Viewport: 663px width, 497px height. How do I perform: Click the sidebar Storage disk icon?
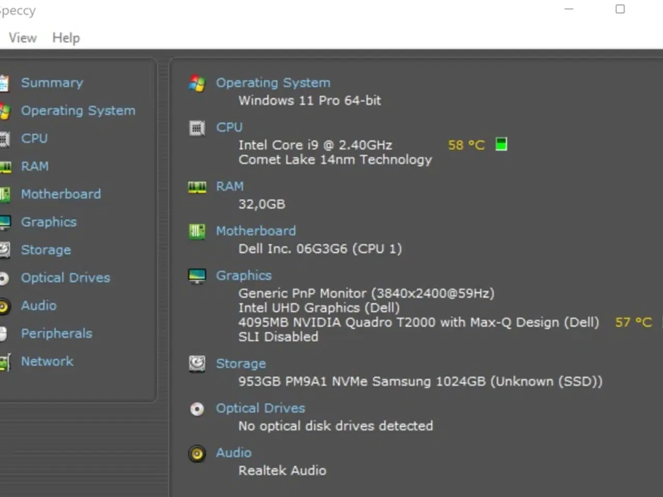[4, 250]
